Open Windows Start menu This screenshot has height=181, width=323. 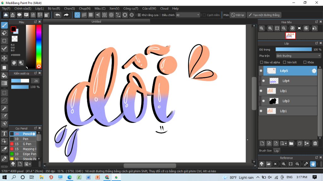4,177
